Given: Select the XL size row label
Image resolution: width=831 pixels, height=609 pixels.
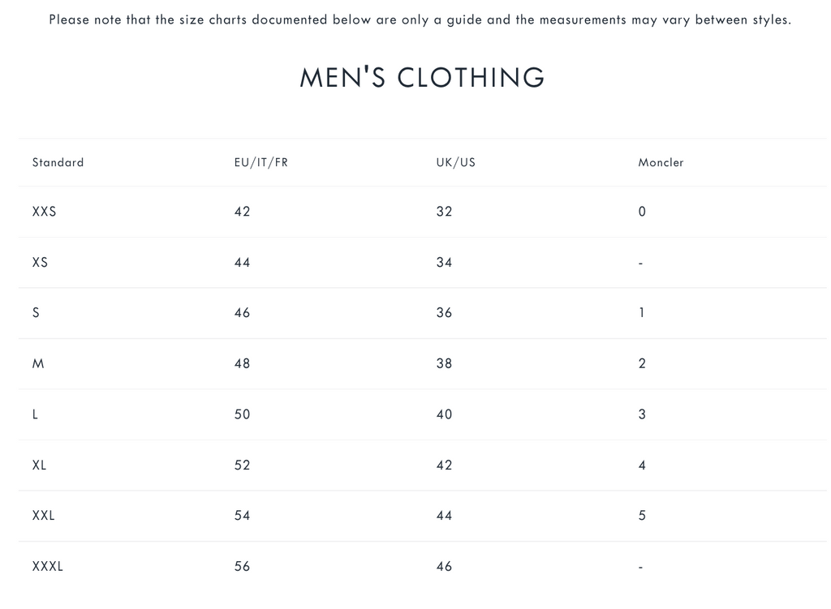Looking at the screenshot, I should 39,465.
